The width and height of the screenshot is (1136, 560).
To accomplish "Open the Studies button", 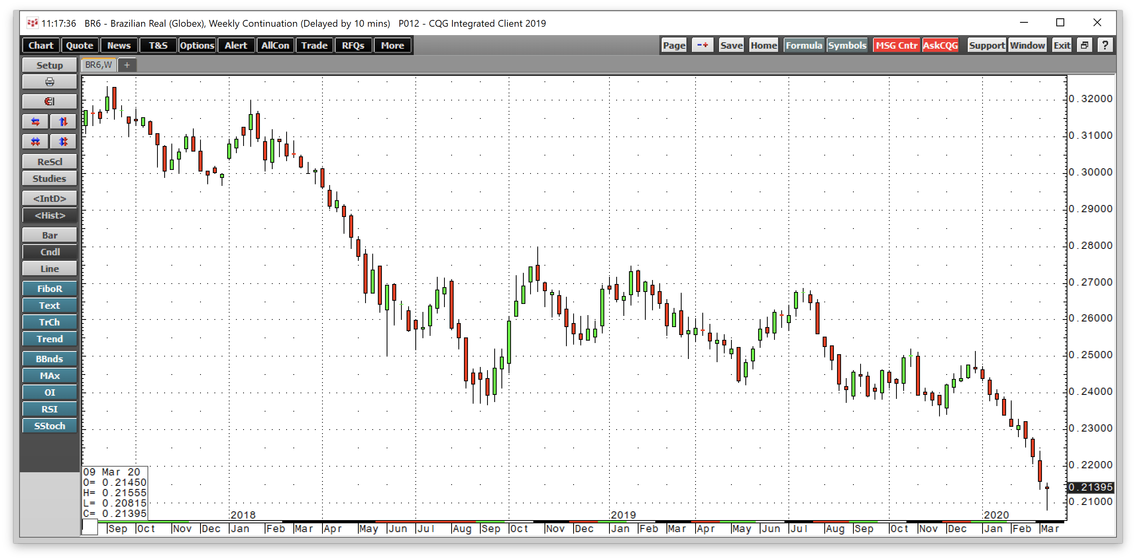I will click(x=49, y=179).
